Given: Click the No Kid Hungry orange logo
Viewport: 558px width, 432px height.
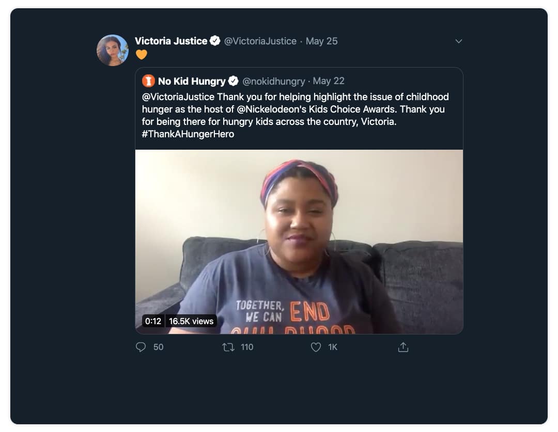Looking at the screenshot, I should pos(148,81).
